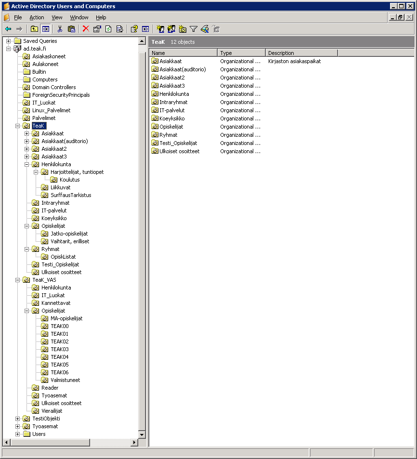Expand the Saved Queries node
417x459 pixels.
coord(9,41)
